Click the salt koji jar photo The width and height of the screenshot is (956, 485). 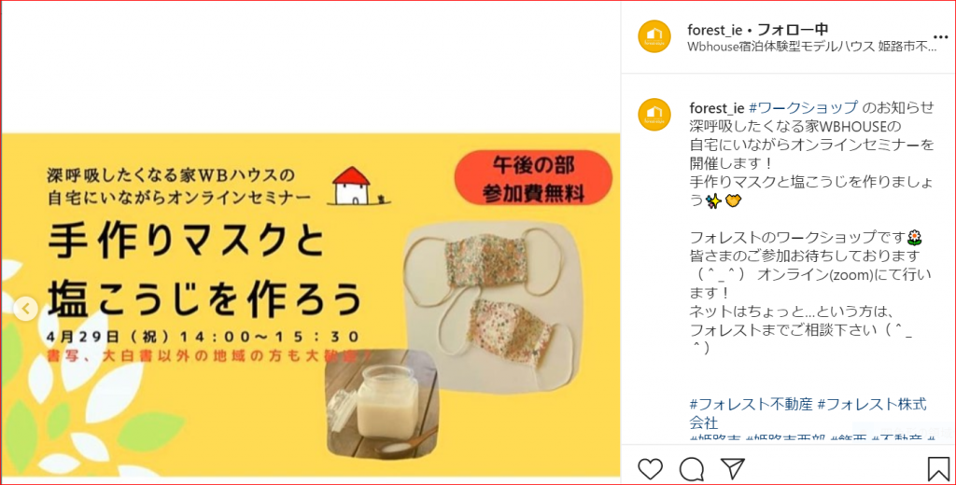pyautogui.click(x=382, y=403)
